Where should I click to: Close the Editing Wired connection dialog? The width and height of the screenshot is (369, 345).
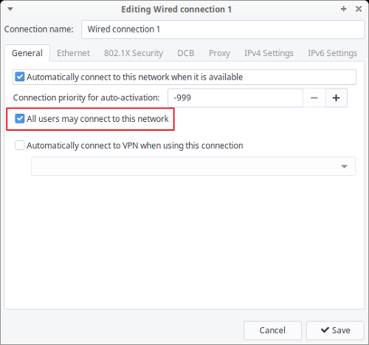pos(359,9)
